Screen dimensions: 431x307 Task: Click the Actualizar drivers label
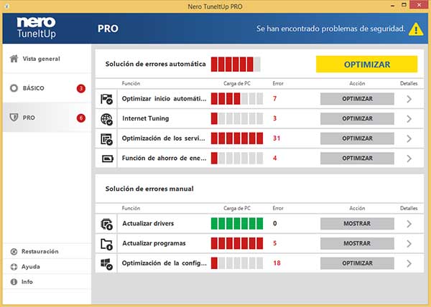[x=148, y=224]
